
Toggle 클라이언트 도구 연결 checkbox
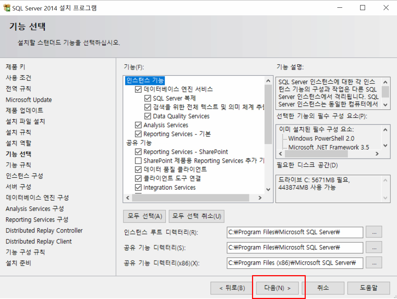click(x=138, y=178)
